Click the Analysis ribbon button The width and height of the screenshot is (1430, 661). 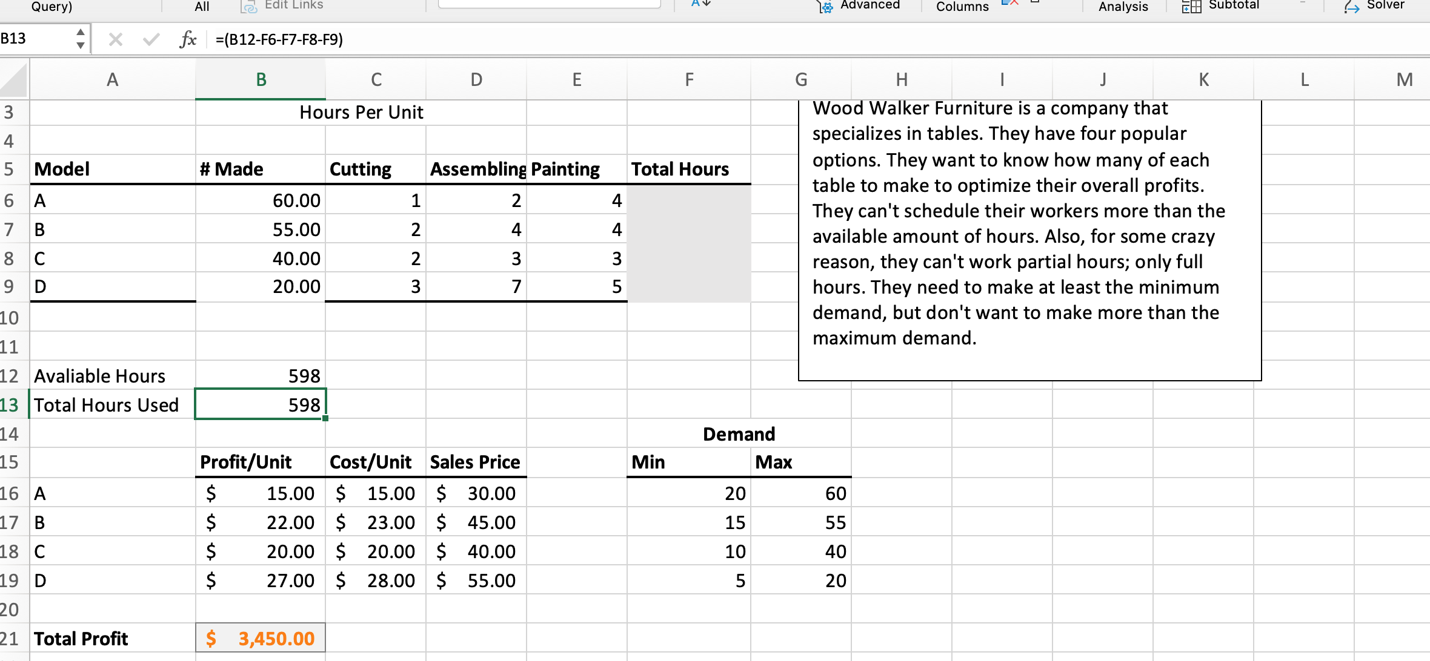(x=1123, y=7)
